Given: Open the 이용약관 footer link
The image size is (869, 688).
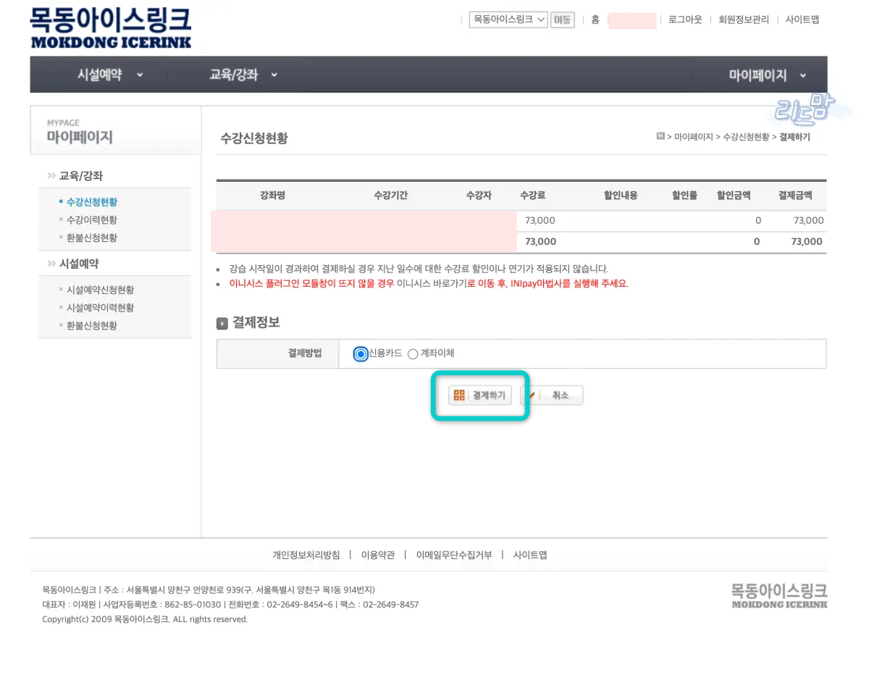Looking at the screenshot, I should pos(378,555).
